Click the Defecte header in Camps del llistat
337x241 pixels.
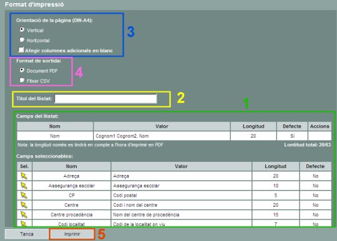[x=292, y=126]
